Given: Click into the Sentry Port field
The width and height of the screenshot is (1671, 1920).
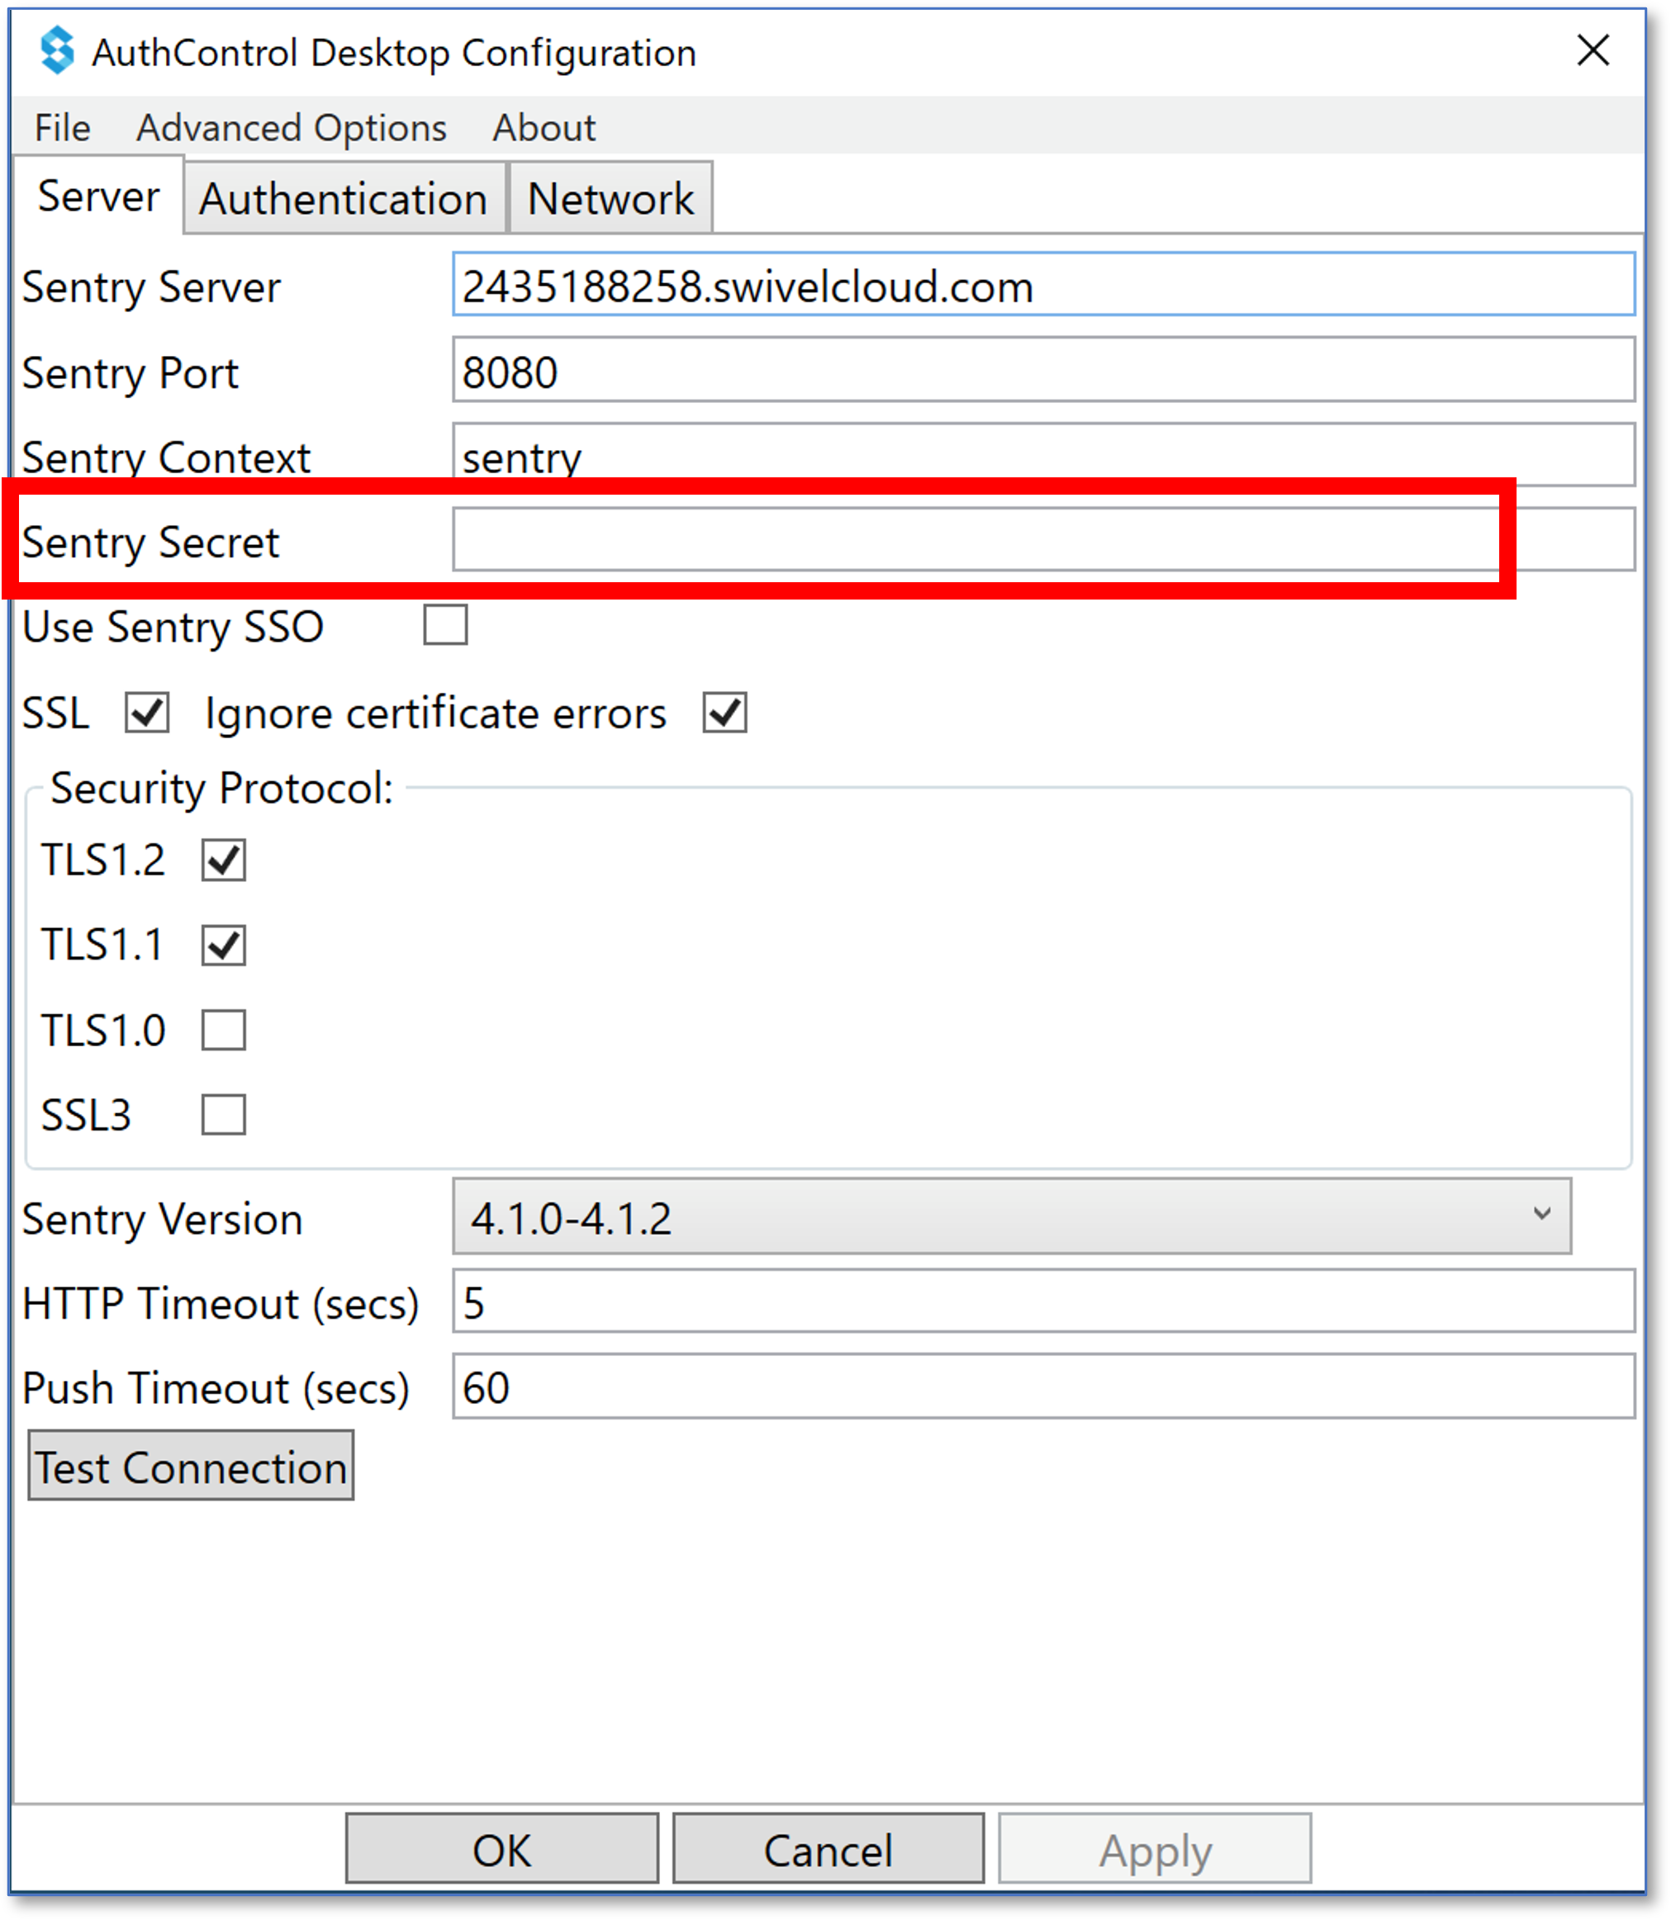Looking at the screenshot, I should click(x=1043, y=371).
